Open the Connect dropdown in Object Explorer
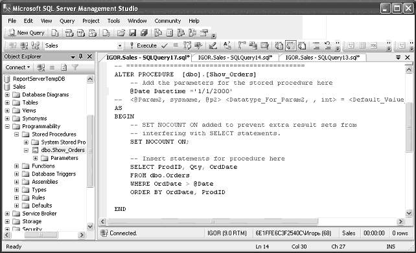 (17, 67)
